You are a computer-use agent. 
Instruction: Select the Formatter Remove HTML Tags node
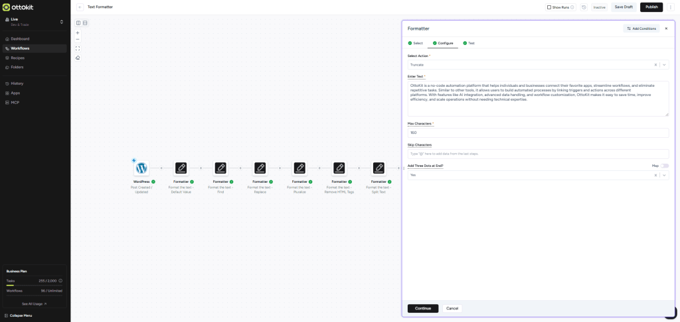(x=339, y=168)
